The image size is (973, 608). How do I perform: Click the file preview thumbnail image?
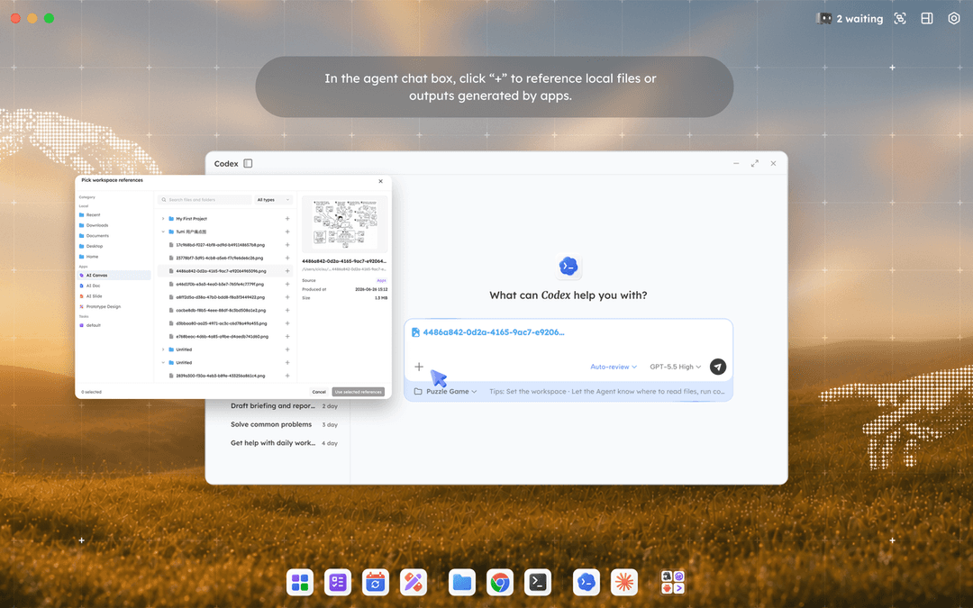click(x=344, y=224)
